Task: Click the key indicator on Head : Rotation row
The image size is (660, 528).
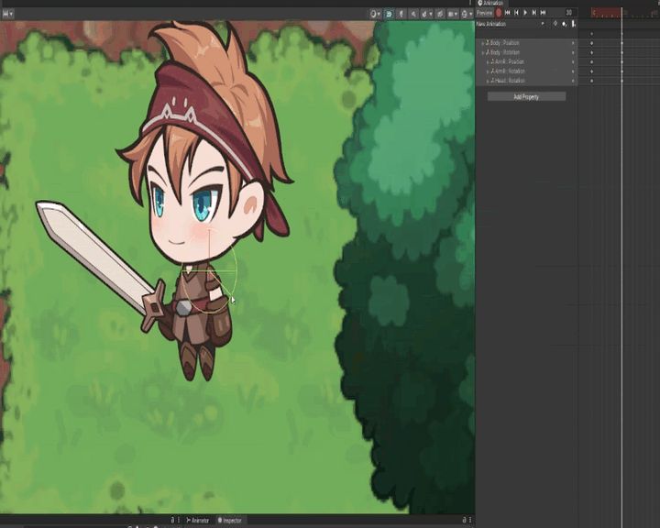Action: 573,81
